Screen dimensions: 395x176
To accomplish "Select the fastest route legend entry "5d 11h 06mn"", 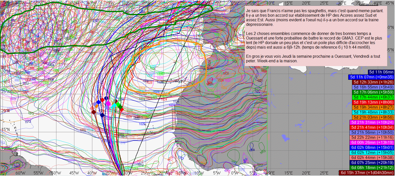I will pyautogui.click(x=381, y=72).
